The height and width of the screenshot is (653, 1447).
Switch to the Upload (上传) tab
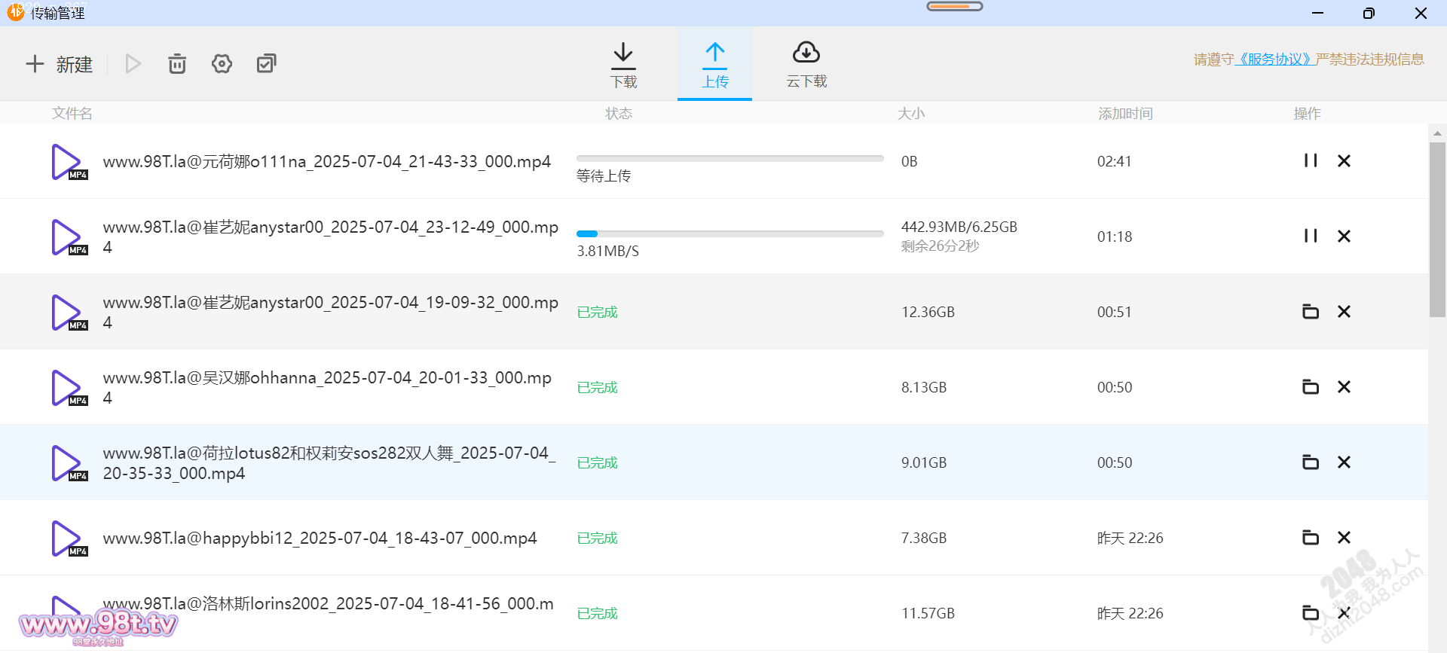click(714, 65)
